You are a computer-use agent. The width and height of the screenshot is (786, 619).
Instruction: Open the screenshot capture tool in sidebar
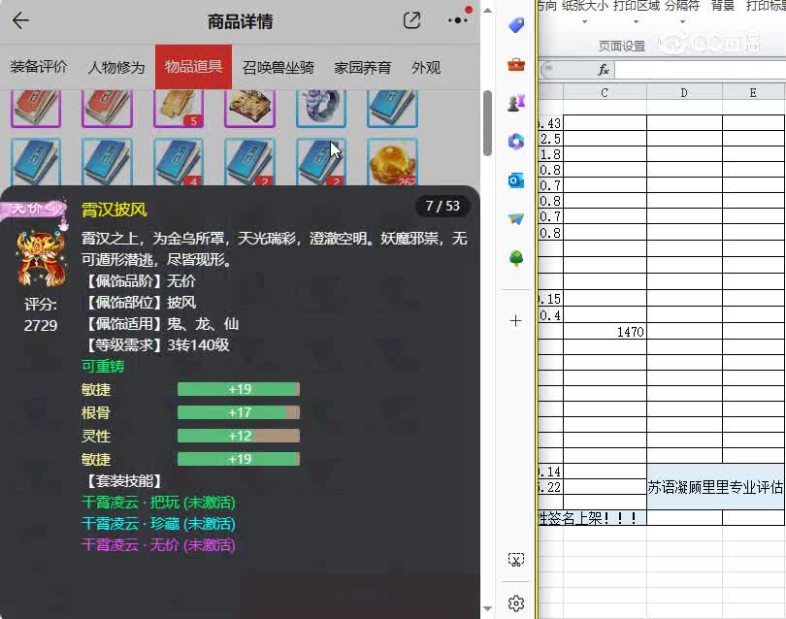[x=515, y=559]
